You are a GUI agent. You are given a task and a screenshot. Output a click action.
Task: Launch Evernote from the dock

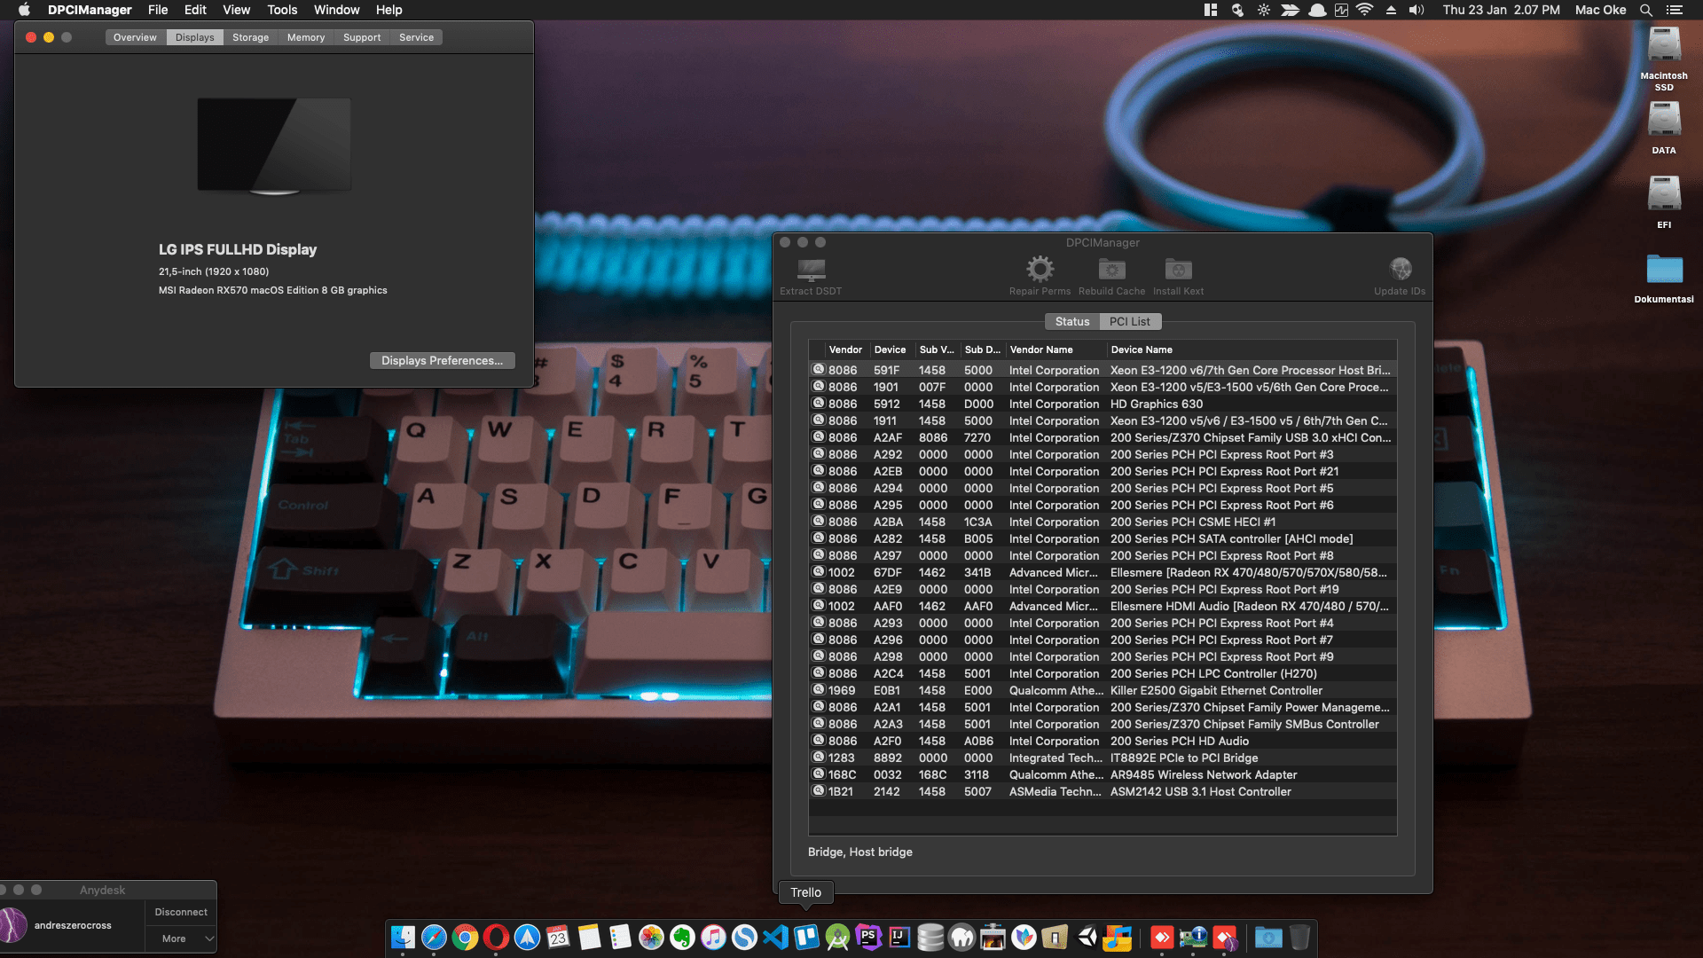(682, 937)
